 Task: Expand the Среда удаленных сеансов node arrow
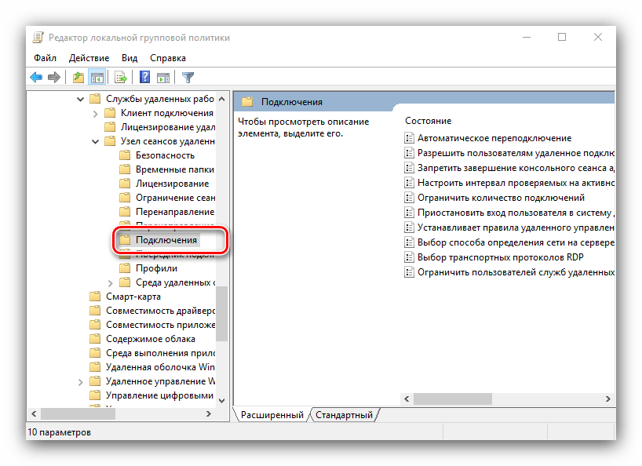109,282
